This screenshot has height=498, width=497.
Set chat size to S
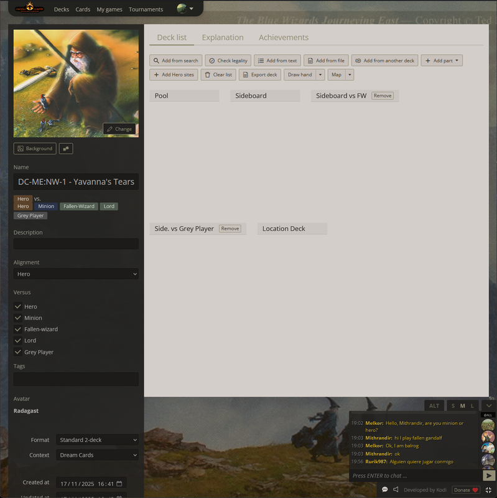pyautogui.click(x=453, y=406)
